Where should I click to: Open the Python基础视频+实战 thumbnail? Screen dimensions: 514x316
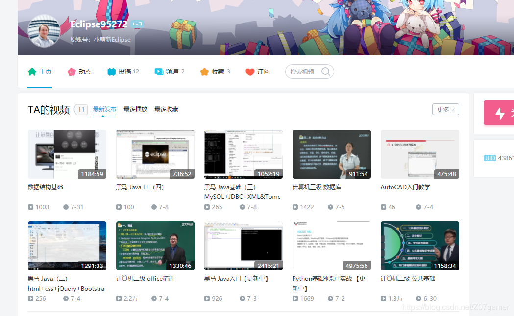332,246
